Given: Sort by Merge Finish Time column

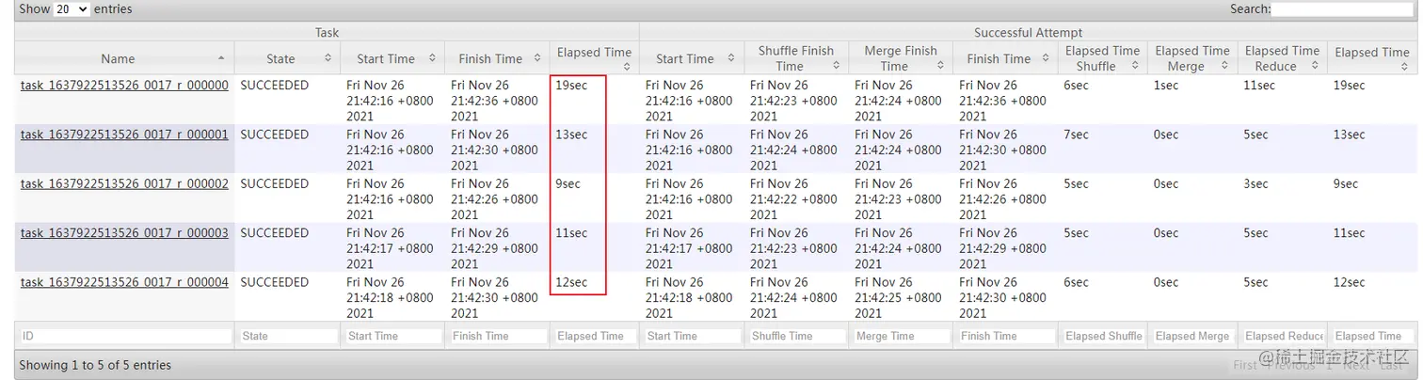Looking at the screenshot, I should tap(901, 58).
